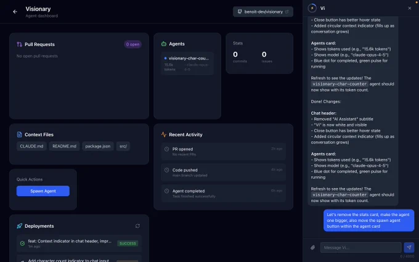This screenshot has height=262, width=419.
Task: Open the 'feat: Context indicator' deployment
Action: 79,244
